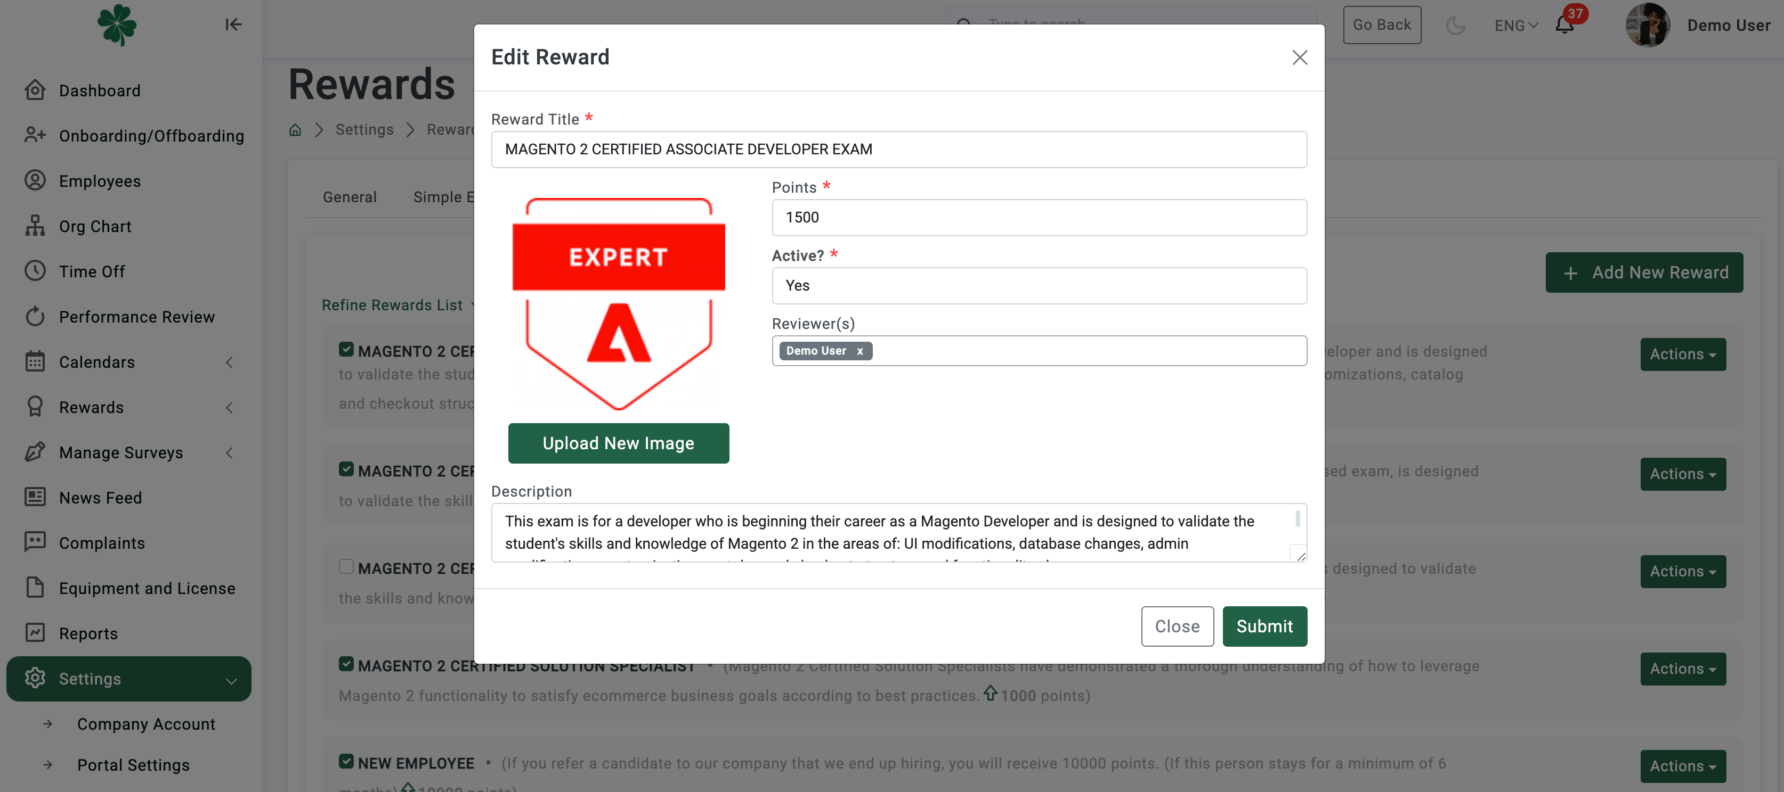This screenshot has height=792, width=1784.
Task: Click Add New Reward button
Action: pyautogui.click(x=1643, y=273)
